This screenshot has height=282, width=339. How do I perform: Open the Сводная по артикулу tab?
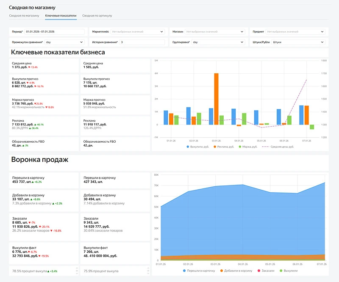pyautogui.click(x=97, y=16)
